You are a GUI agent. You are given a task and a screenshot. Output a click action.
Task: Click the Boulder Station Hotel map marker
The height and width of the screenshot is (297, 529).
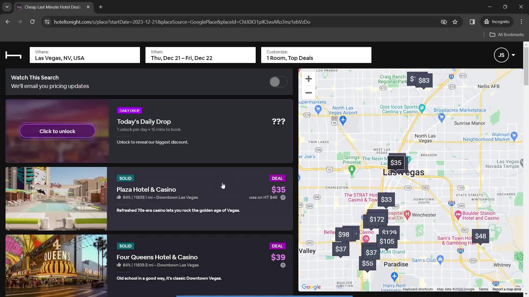(x=458, y=215)
